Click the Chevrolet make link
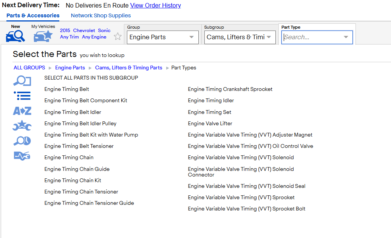The height and width of the screenshot is (238, 391). point(84,31)
